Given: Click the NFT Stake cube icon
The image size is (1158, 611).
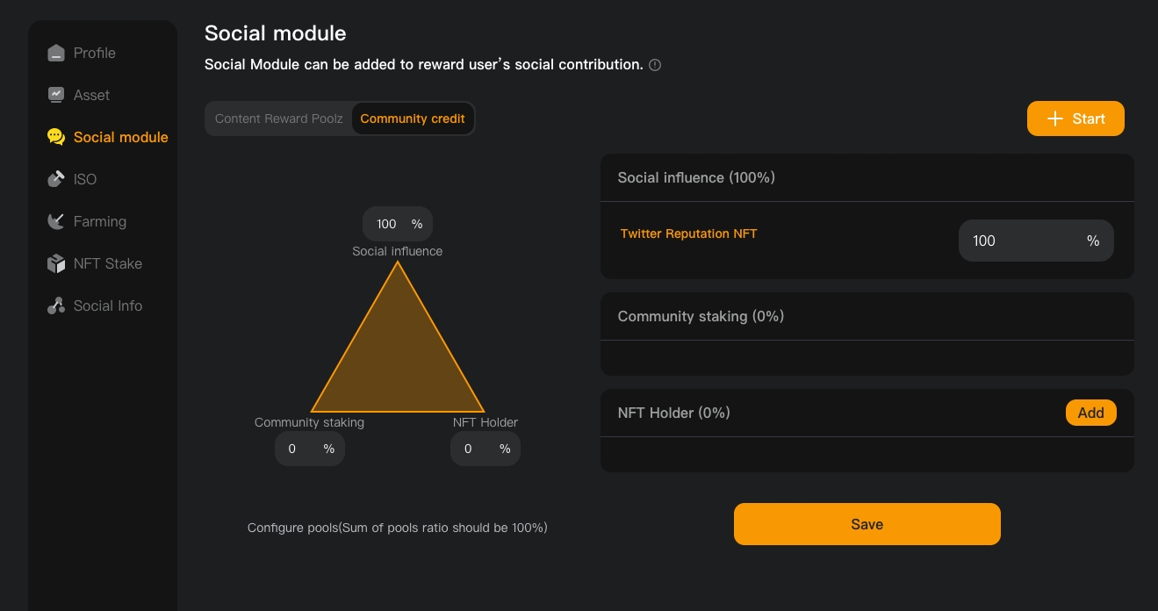Looking at the screenshot, I should [56, 263].
